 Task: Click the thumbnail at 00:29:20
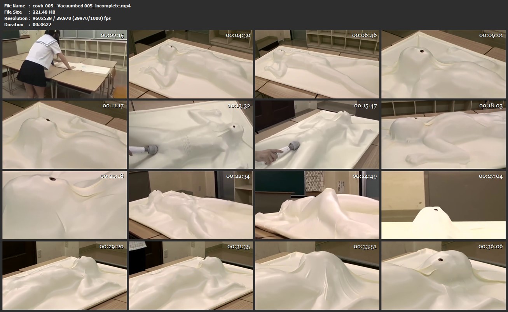(65, 275)
